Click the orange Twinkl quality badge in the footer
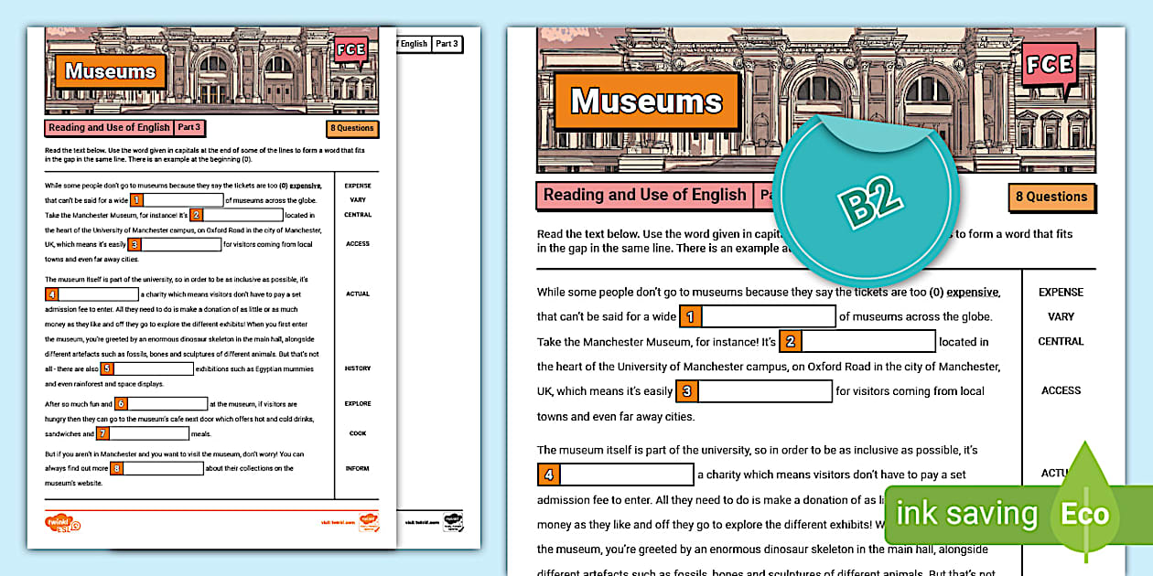The image size is (1153, 576). point(368,522)
